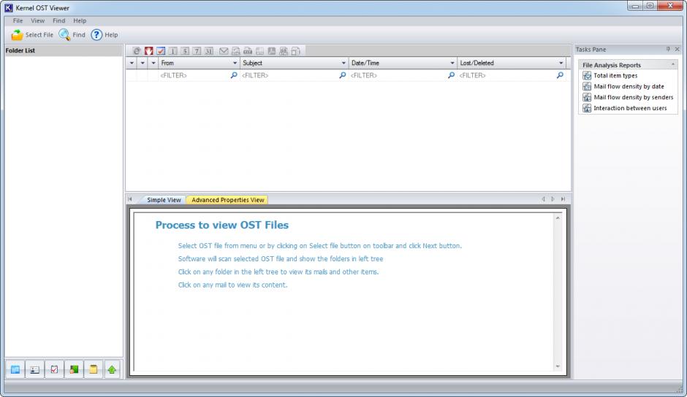Click the binoculars search icon in toolbar
The height and width of the screenshot is (397, 687).
pos(284,51)
